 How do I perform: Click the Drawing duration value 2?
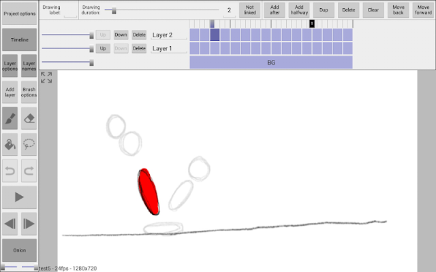(229, 11)
